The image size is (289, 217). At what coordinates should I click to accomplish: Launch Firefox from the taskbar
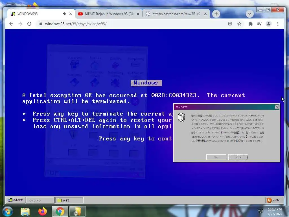(x=43, y=212)
